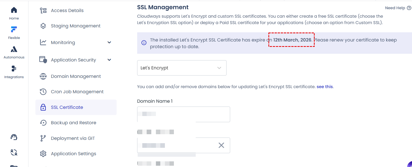This screenshot has height=167, width=412.
Task: Click into Domain Name 1 field
Action: 184,114
